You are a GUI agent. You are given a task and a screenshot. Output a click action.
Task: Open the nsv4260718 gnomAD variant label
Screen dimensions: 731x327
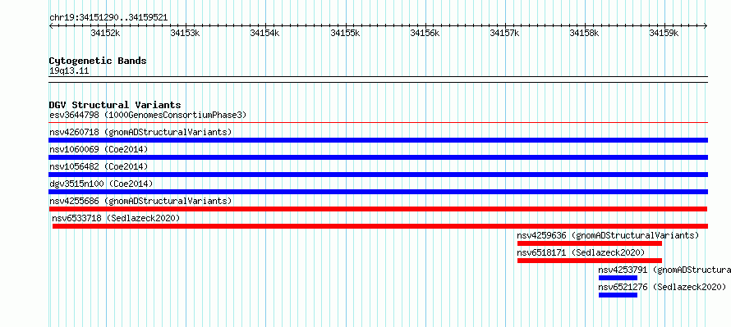point(140,132)
